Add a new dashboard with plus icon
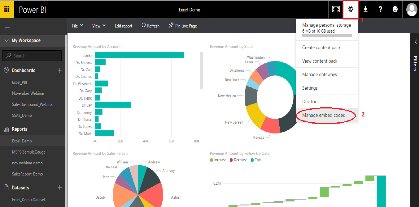The image size is (419, 207). click(59, 70)
